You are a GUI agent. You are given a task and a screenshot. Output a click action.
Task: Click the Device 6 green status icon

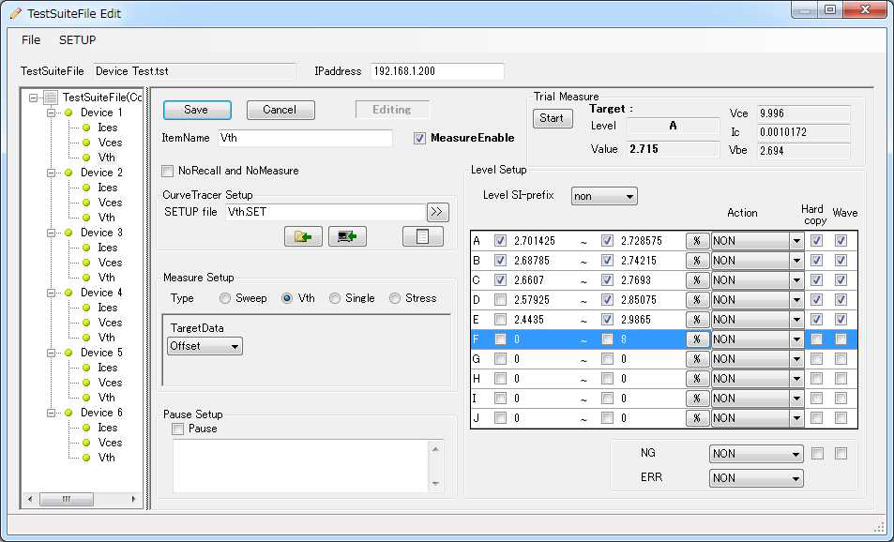coord(68,413)
